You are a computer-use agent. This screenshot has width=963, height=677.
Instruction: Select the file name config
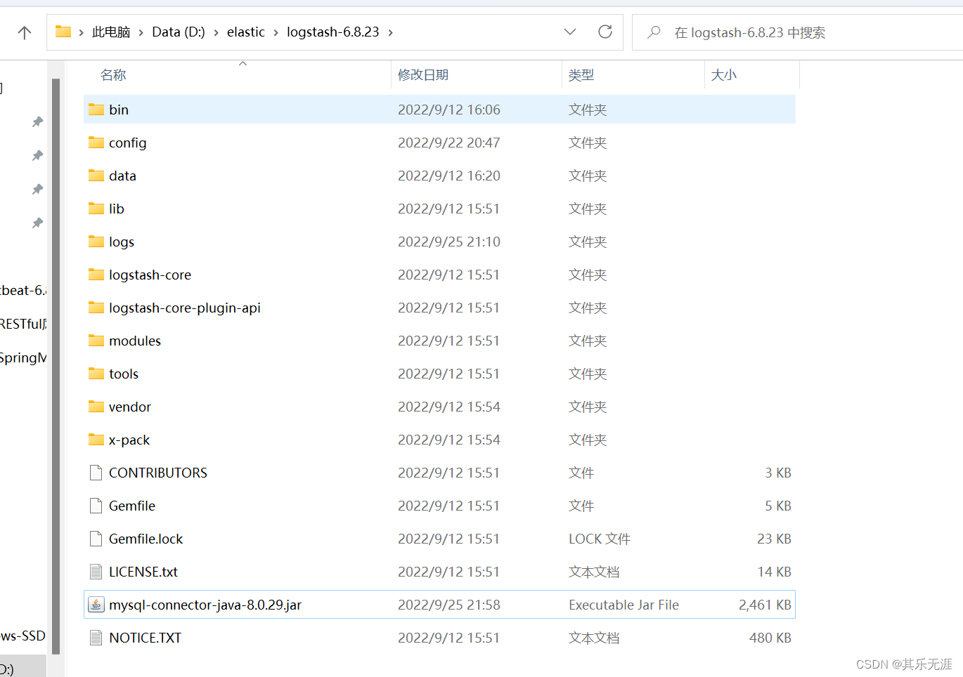tap(128, 143)
